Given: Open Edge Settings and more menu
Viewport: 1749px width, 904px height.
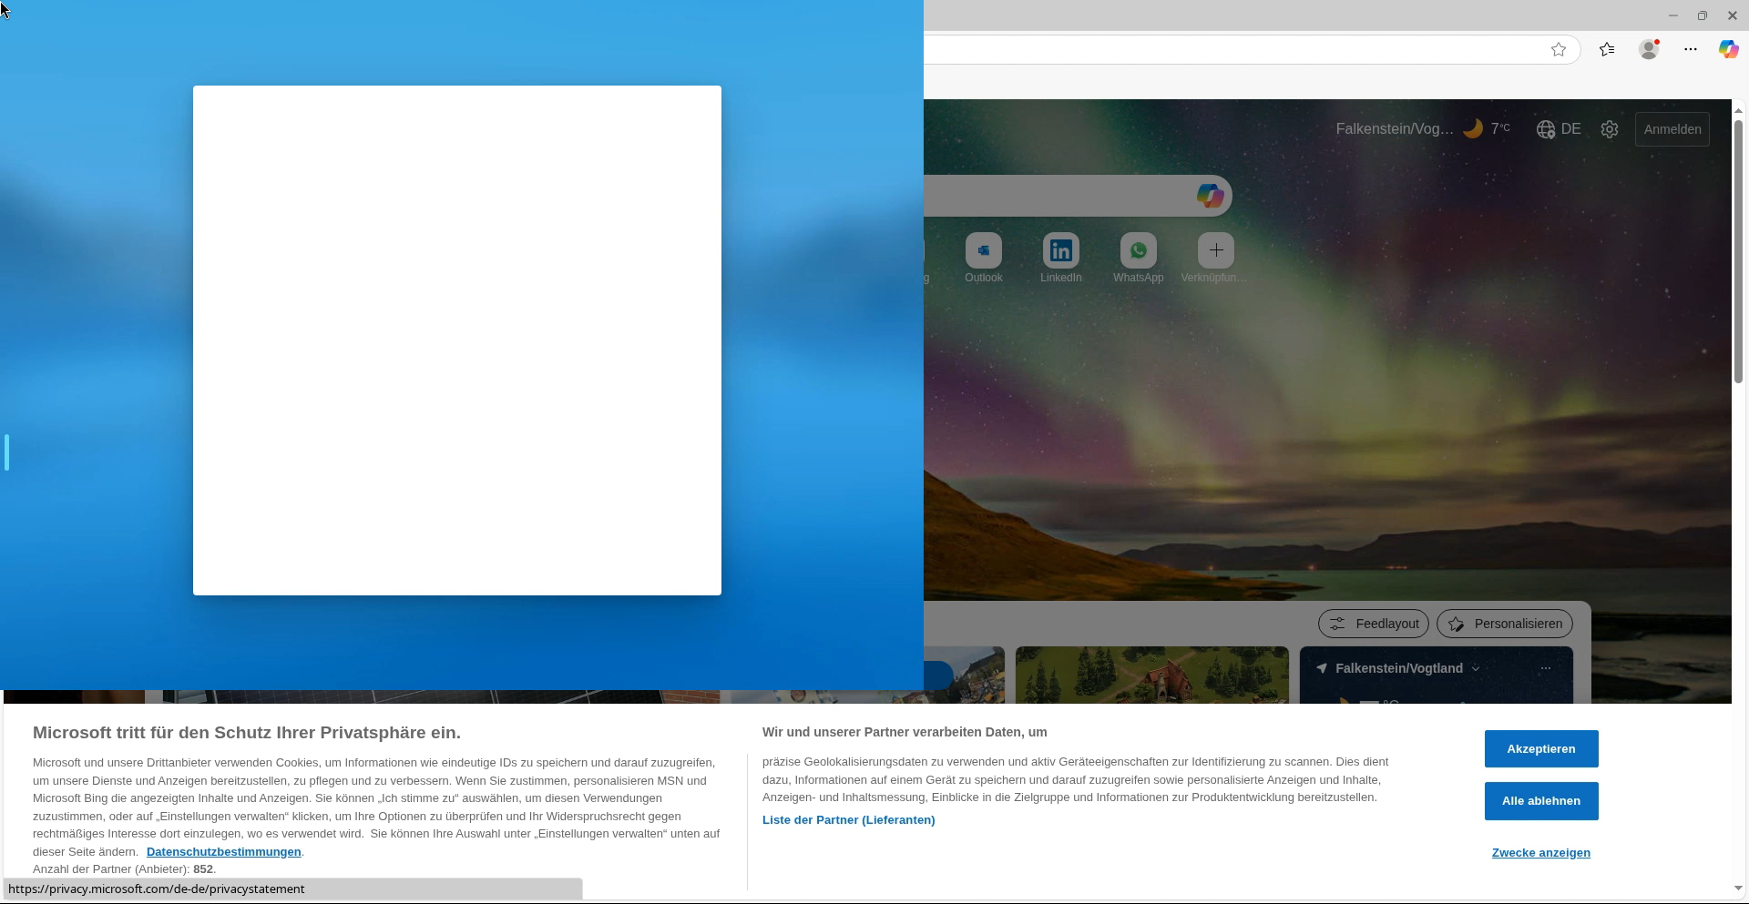Looking at the screenshot, I should (x=1691, y=50).
